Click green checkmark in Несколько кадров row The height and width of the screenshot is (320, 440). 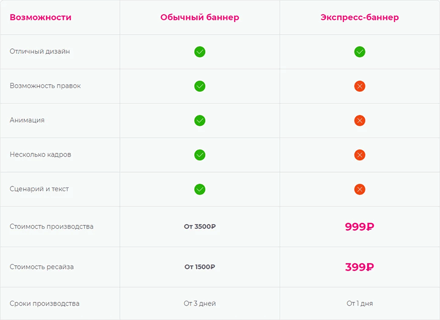[x=200, y=155]
